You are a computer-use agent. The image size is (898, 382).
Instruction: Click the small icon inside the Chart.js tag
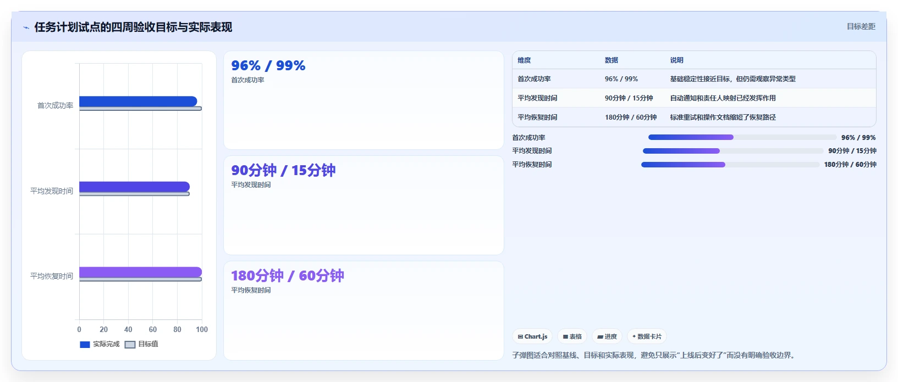(x=520, y=337)
